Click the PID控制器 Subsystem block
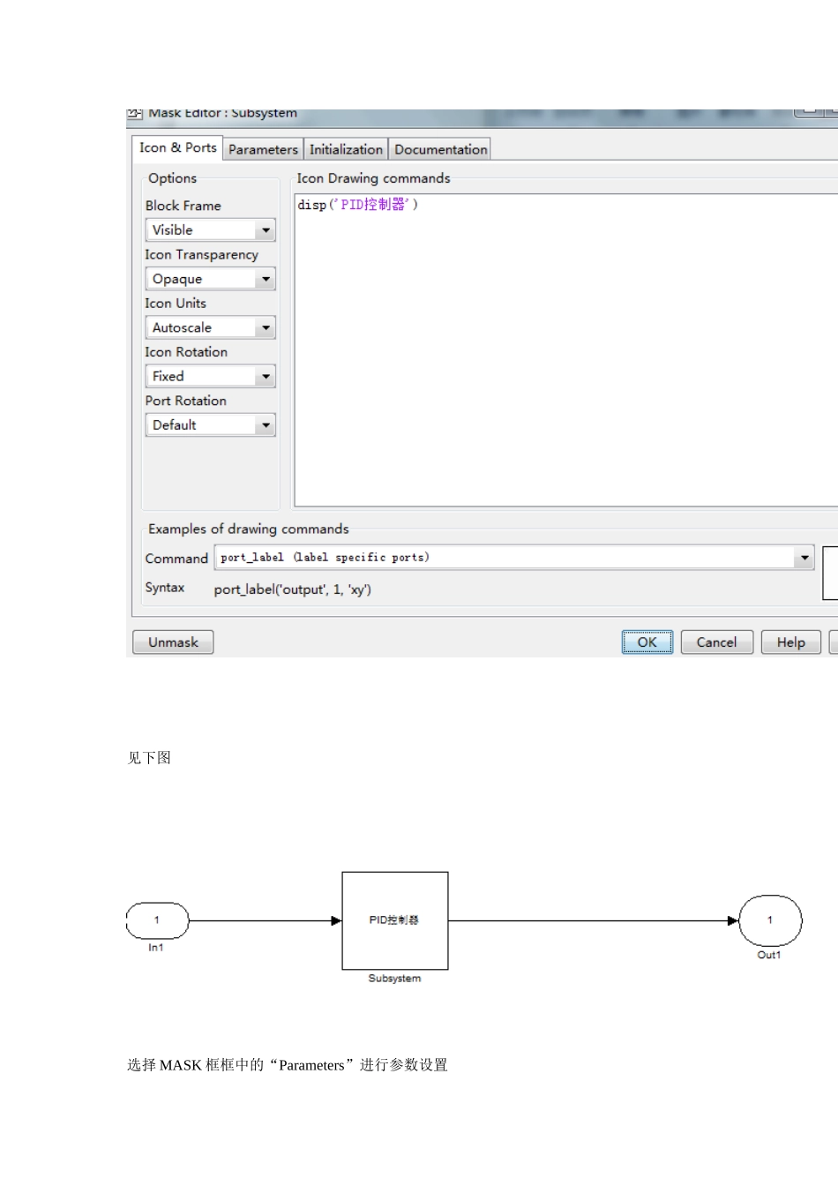 pyautogui.click(x=394, y=920)
